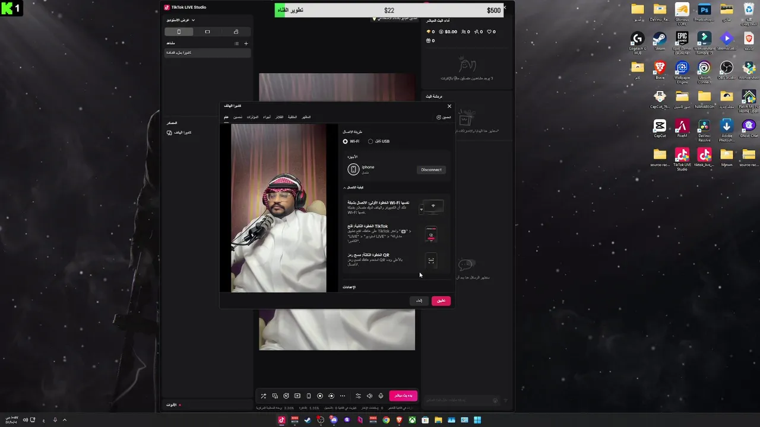Close the phone camera dialog with the X
This screenshot has height=427, width=760.
[449, 106]
